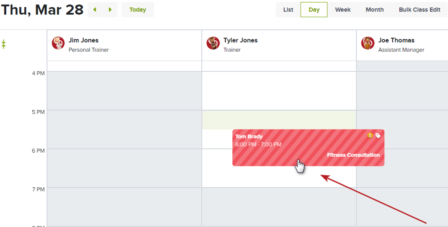This screenshot has width=448, height=227.
Task: Switch to List view
Action: click(x=288, y=10)
